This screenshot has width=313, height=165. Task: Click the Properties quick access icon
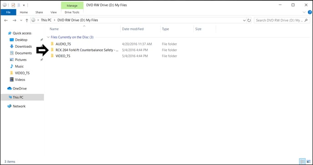tap(13, 5)
